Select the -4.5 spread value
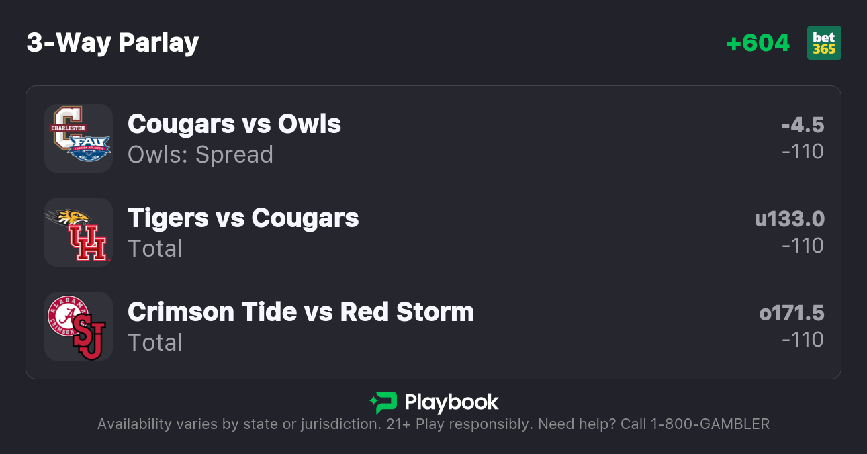867x454 pixels. point(803,125)
